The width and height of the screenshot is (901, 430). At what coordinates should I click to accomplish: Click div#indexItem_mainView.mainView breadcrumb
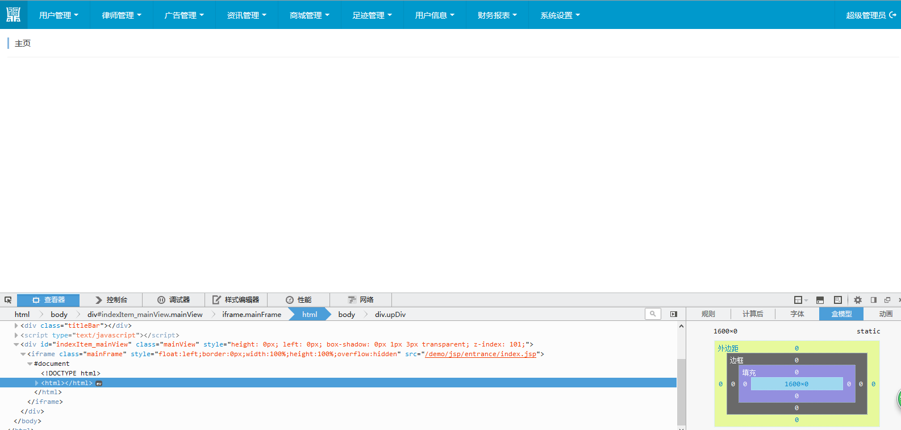click(145, 314)
